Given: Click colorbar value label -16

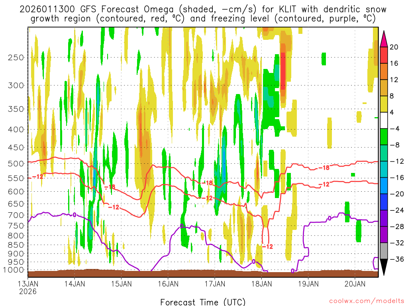Looking at the screenshot, I should pyautogui.click(x=397, y=177).
